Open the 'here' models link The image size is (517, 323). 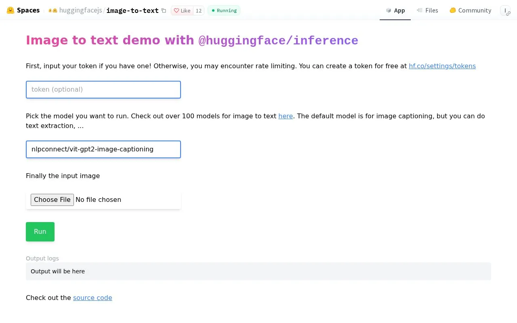coord(286,116)
